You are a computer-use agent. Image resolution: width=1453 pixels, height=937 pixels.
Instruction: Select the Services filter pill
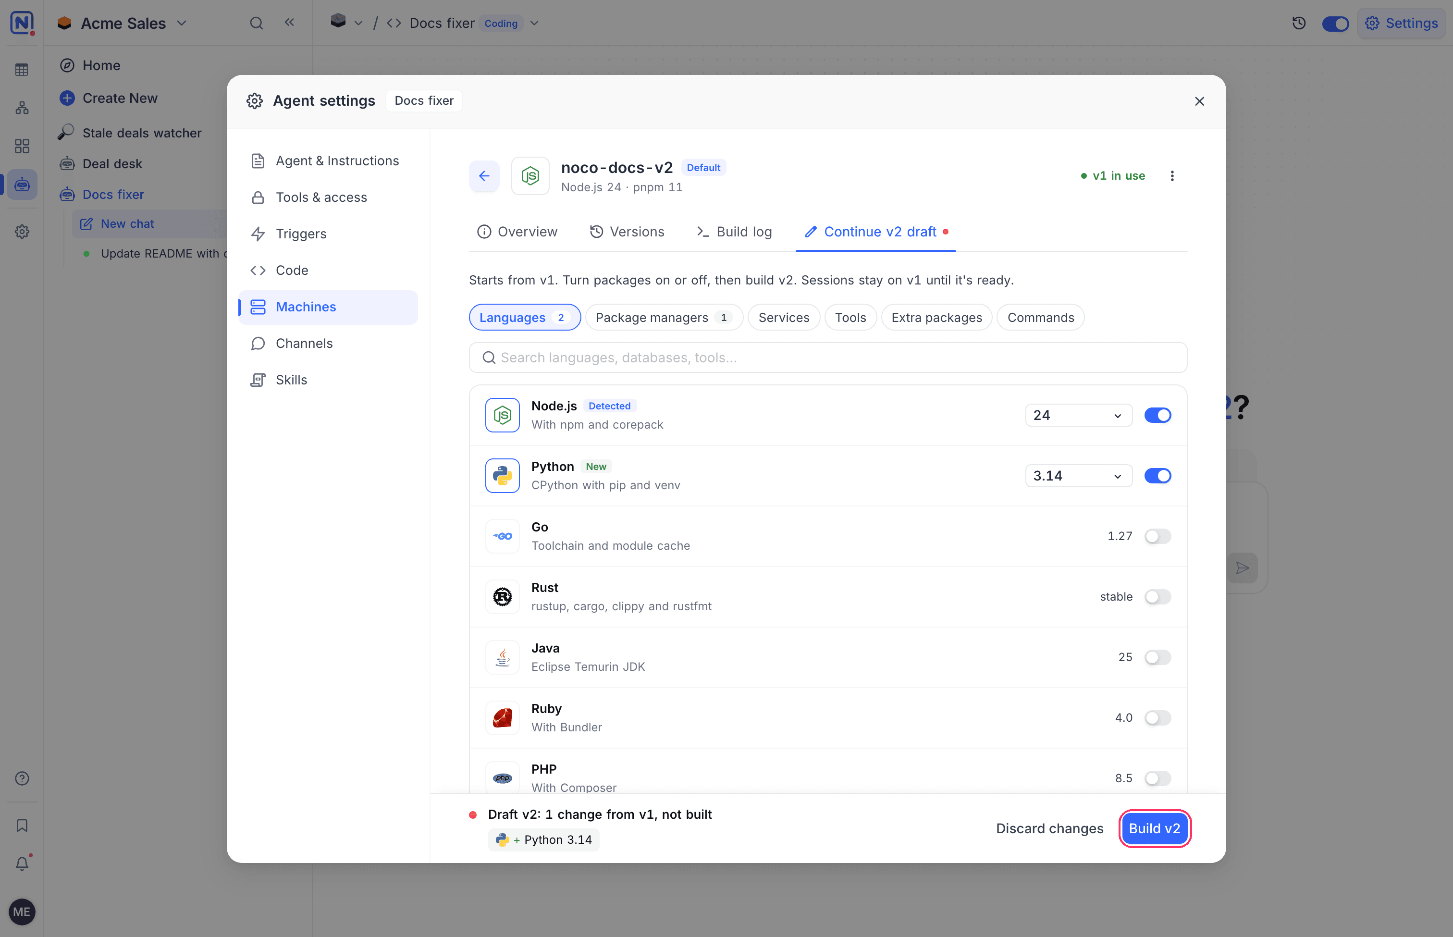tap(784, 318)
